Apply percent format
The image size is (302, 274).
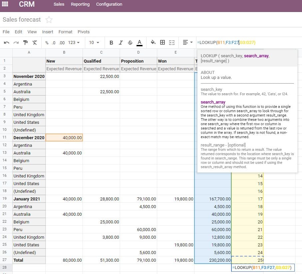46,43
